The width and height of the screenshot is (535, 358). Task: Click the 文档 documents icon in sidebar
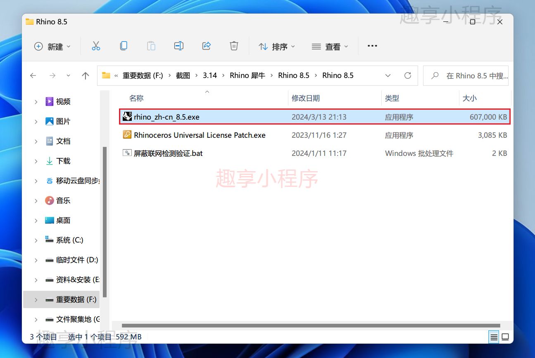click(x=50, y=141)
